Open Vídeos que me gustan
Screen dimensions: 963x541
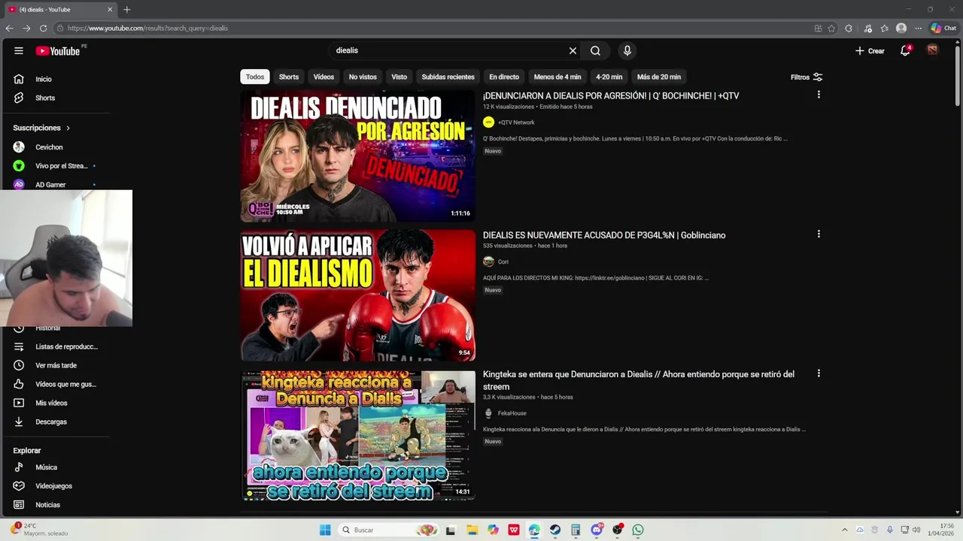click(x=56, y=384)
